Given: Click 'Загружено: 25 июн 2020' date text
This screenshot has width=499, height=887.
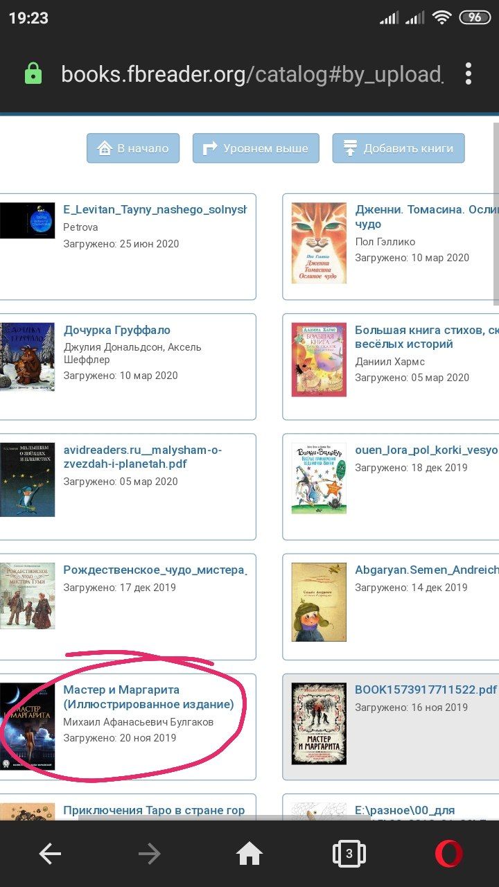Looking at the screenshot, I should click(121, 244).
